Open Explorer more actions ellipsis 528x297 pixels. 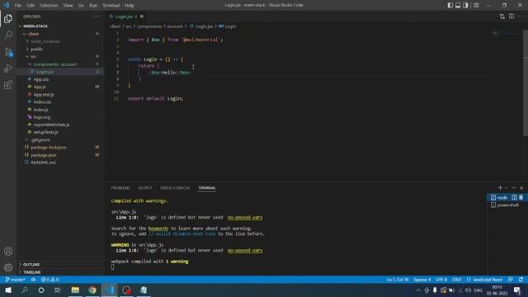coord(97,16)
